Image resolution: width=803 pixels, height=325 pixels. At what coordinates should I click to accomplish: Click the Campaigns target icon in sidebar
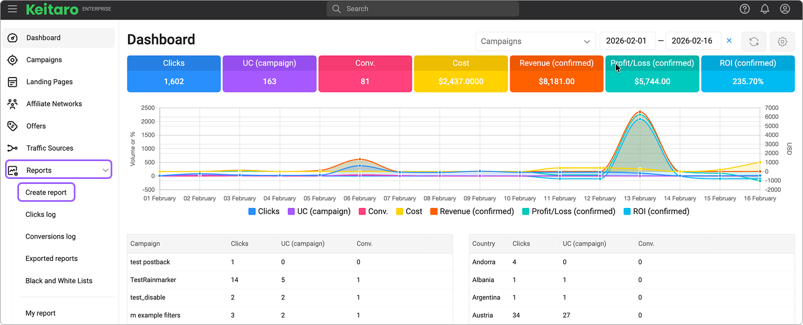click(x=12, y=60)
